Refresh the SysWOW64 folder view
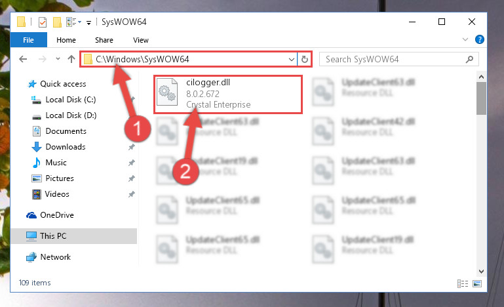 pyautogui.click(x=304, y=59)
